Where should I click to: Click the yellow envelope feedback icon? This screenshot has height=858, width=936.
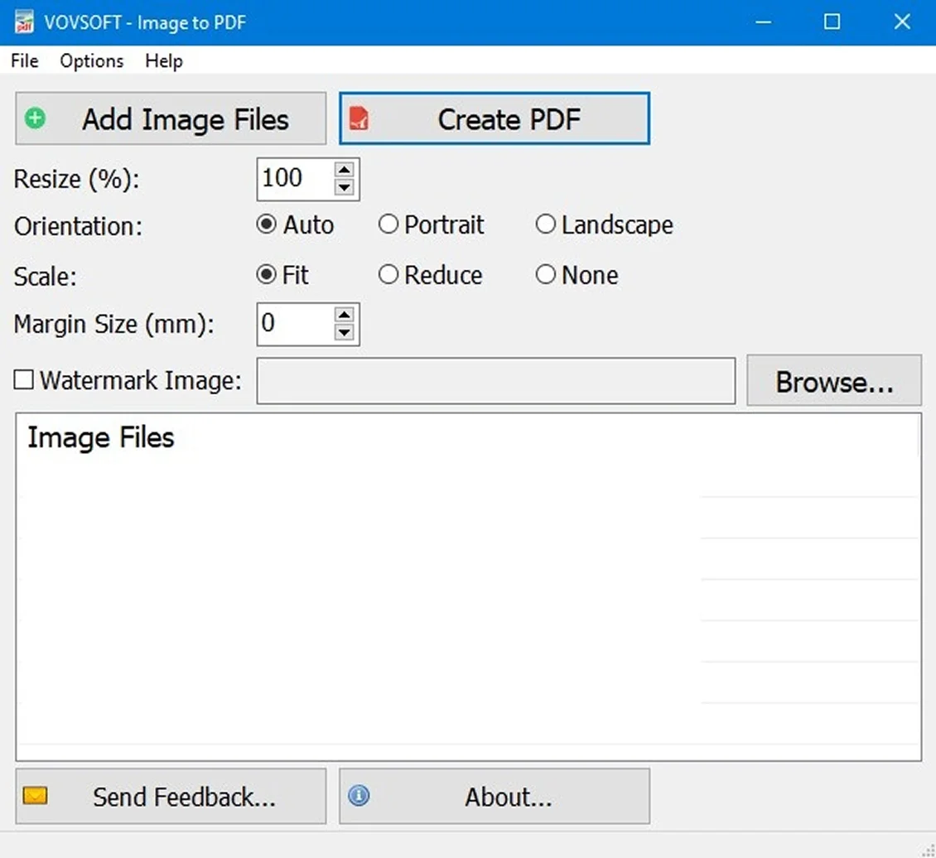pos(36,795)
